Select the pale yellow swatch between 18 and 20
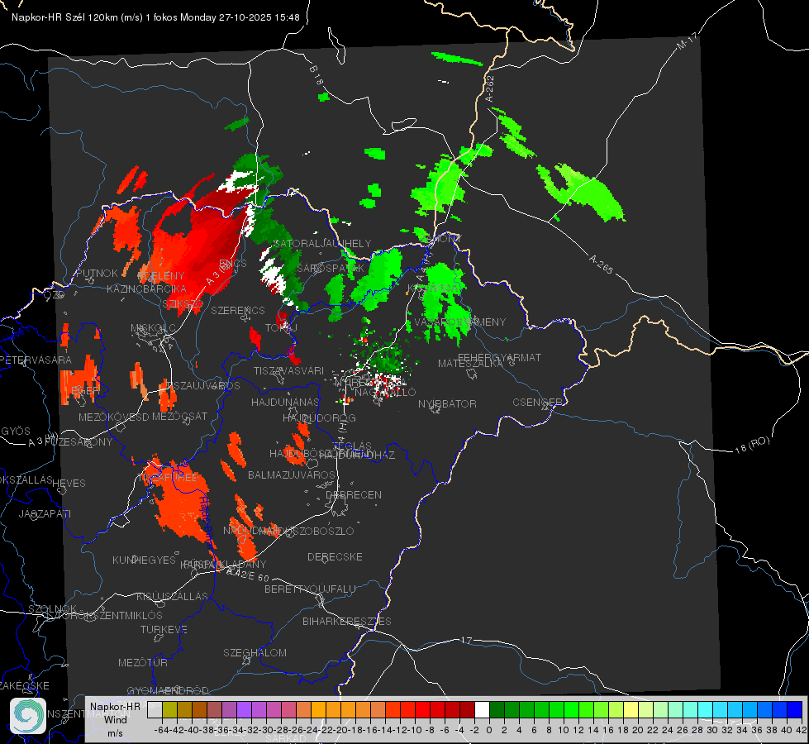 pyautogui.click(x=631, y=709)
